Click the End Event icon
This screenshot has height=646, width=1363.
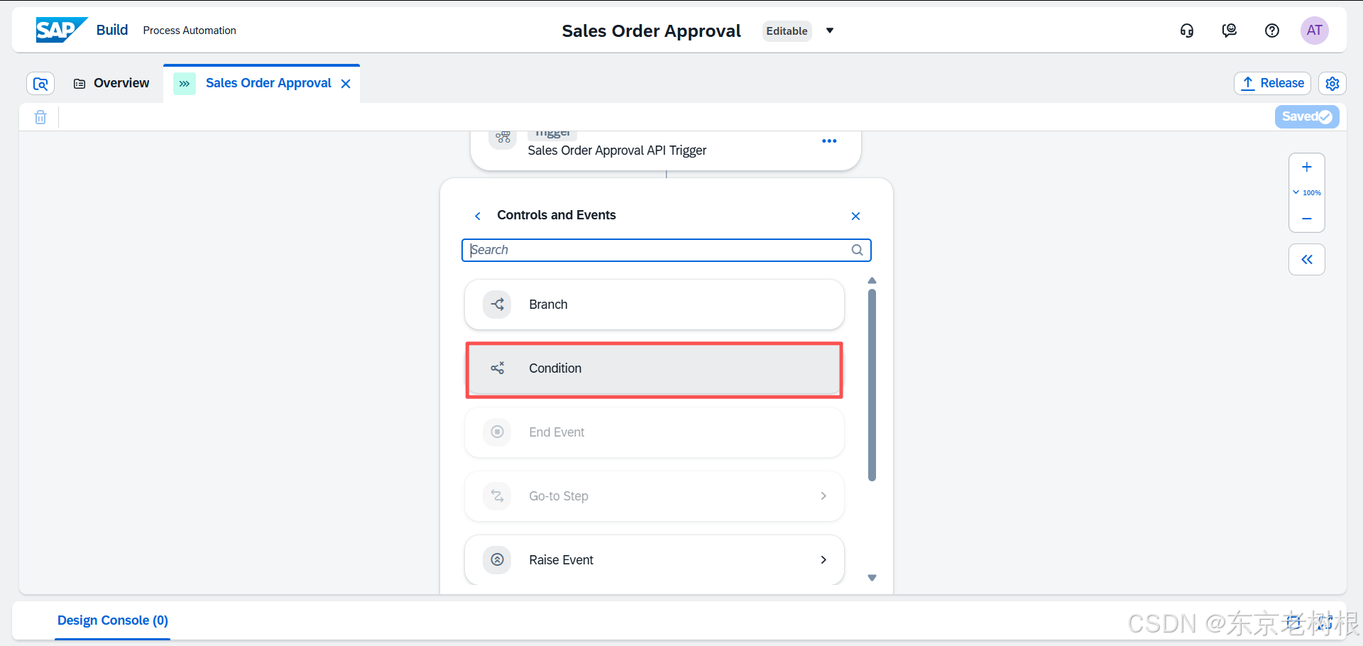click(497, 432)
